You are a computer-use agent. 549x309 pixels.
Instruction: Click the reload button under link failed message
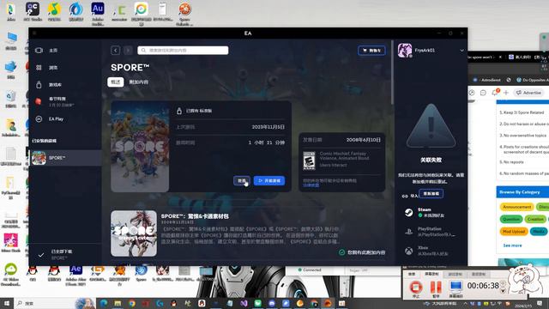pos(431,194)
